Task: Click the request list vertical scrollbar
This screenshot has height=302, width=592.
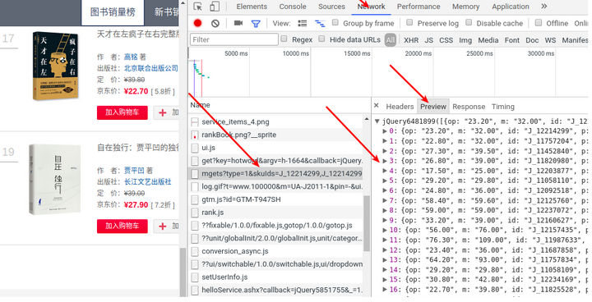Action: tap(366, 222)
